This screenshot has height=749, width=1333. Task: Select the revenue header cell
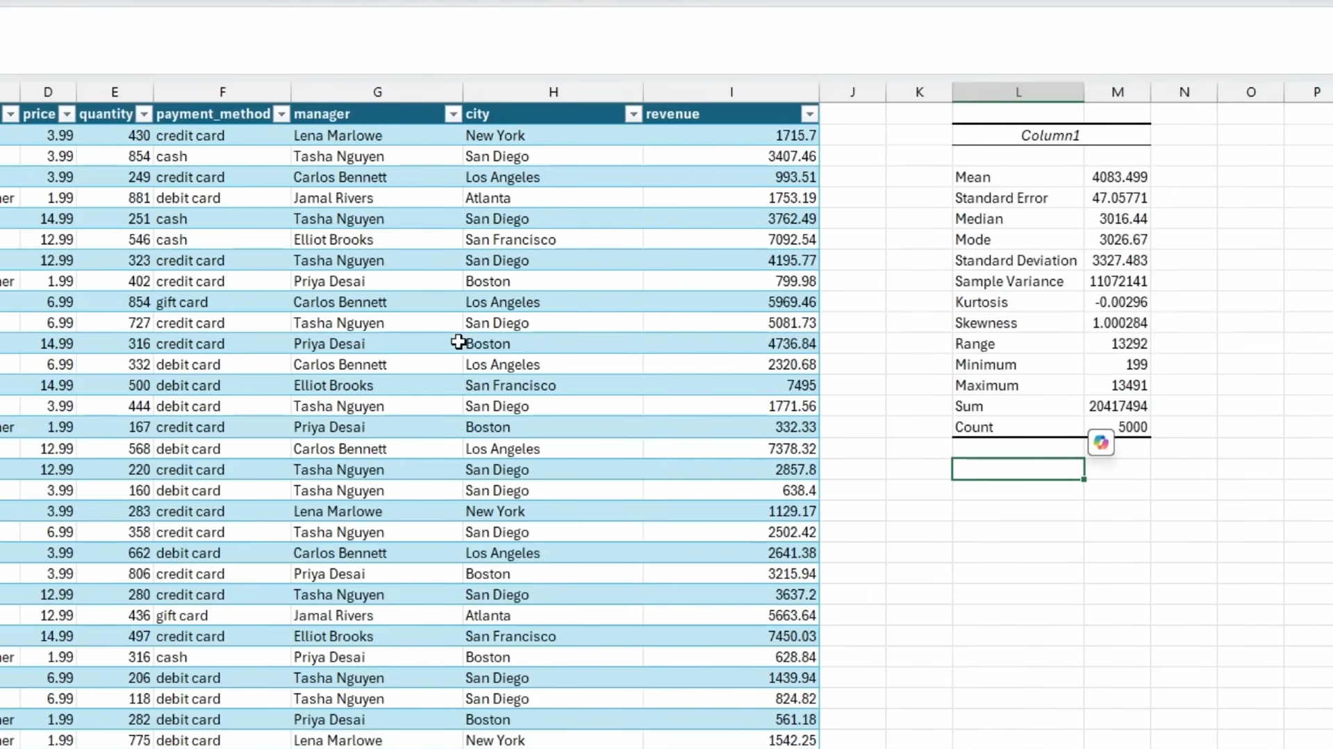731,114
